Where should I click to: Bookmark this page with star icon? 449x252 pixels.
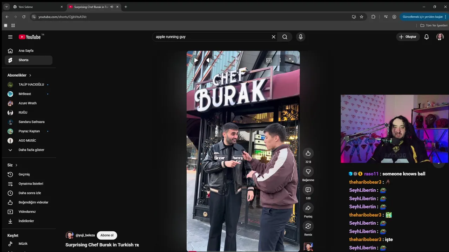[361, 17]
